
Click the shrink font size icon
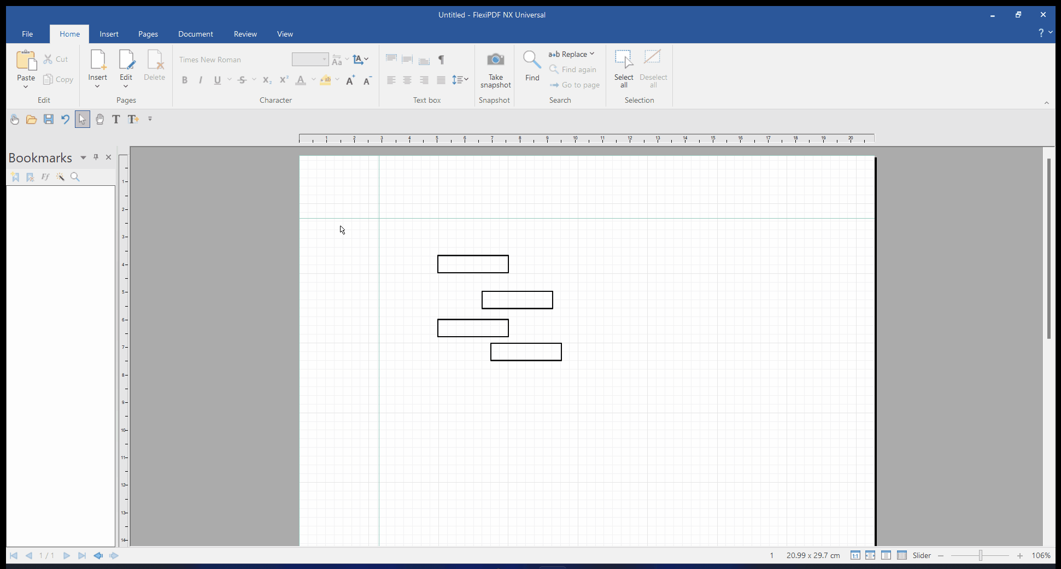368,80
